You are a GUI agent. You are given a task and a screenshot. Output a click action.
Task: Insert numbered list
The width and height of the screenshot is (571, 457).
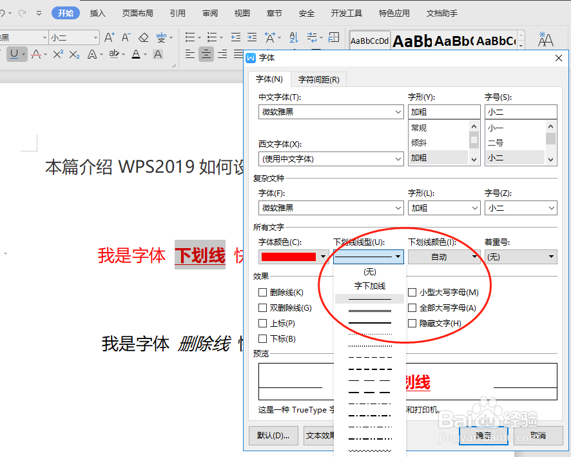[212, 37]
